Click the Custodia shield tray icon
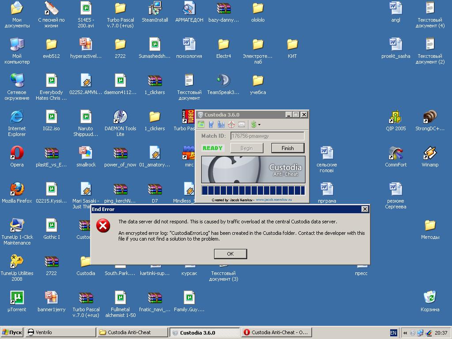Screen dimensions: 452x339 (413, 333)
